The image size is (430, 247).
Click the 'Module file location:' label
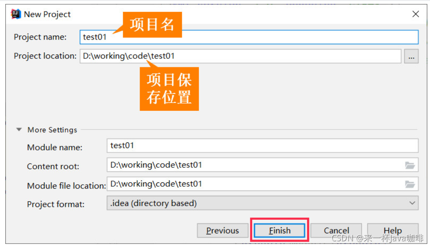pos(66,185)
